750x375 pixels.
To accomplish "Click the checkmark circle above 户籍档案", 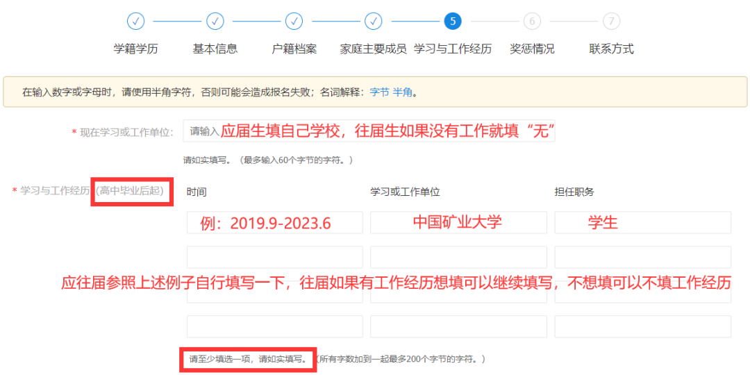I will [x=294, y=22].
